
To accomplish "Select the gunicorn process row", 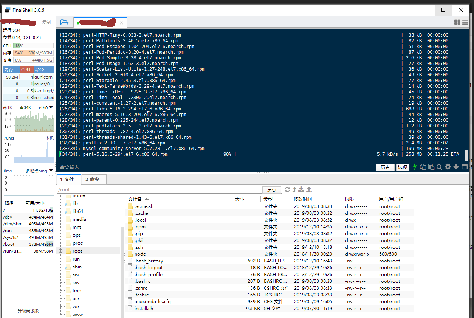I will [x=29, y=77].
